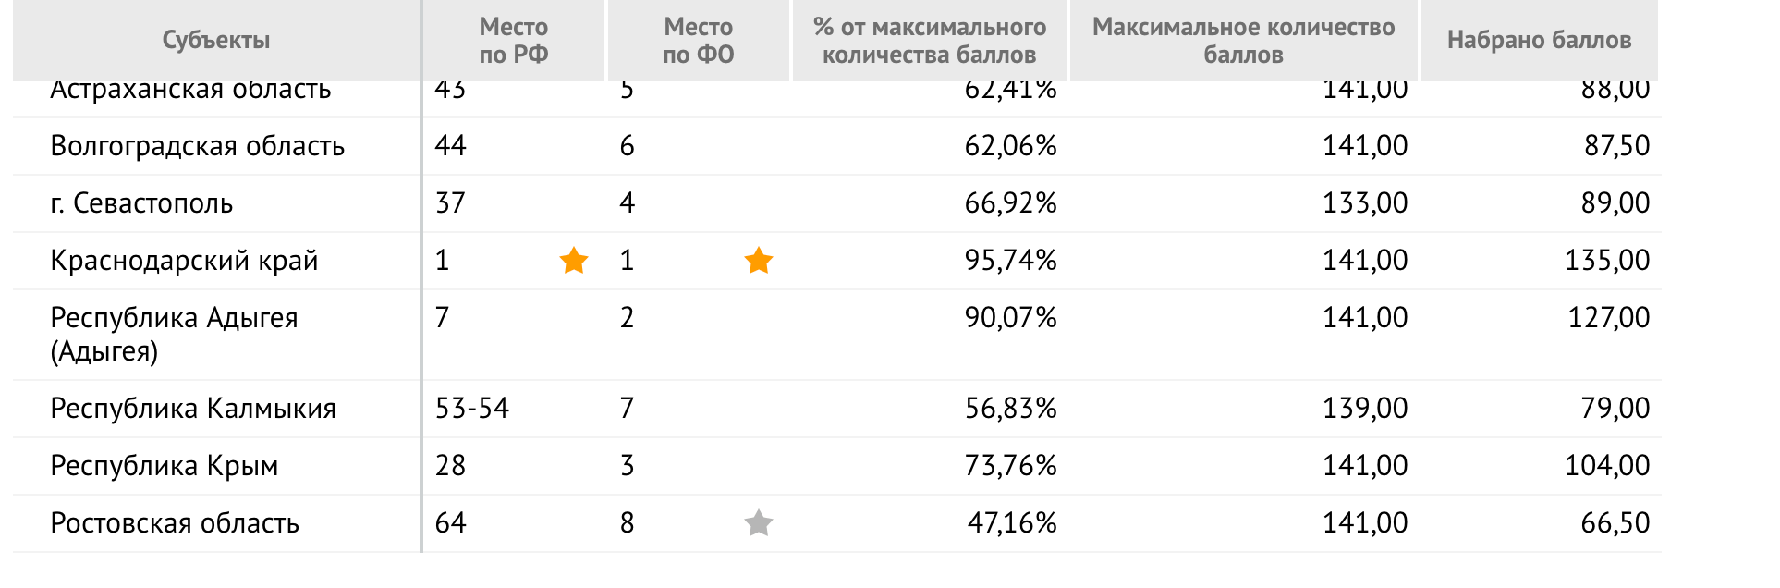The height and width of the screenshot is (588, 1780).
Task: Click the % от максимального количества баллов header
Action: coord(930,40)
